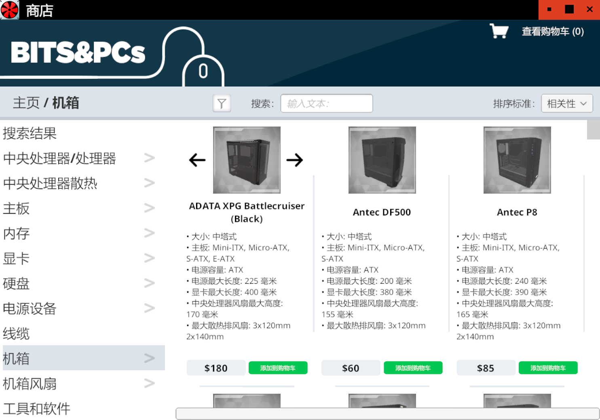Click the vertical scrollbar thumb
Viewport: 600px width, 420px height.
[x=593, y=130]
